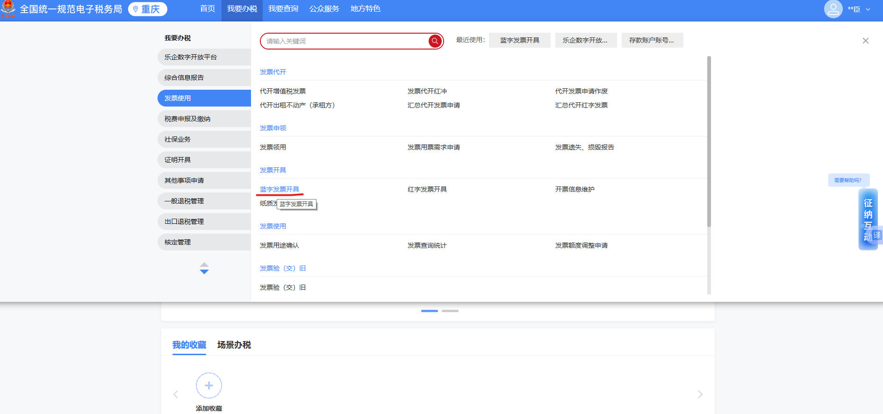The image size is (883, 414).
Task: Select 一般退税管理 in sidebar
Action: tap(204, 201)
